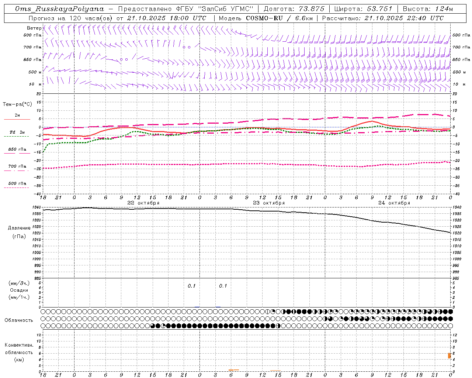
Task: Click the 'Ветер' wind panel label
Action: click(x=34, y=28)
